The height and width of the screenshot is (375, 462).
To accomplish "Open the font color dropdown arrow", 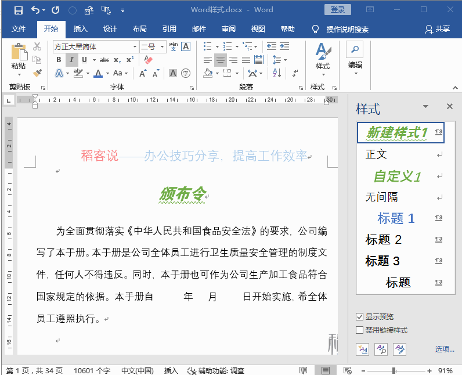I will [107, 73].
